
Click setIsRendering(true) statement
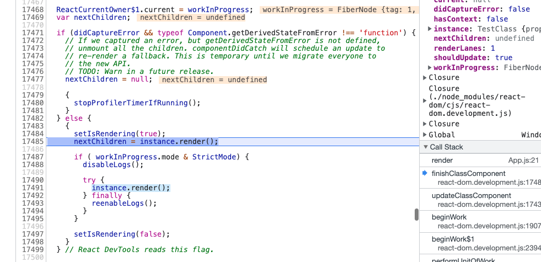pos(120,133)
